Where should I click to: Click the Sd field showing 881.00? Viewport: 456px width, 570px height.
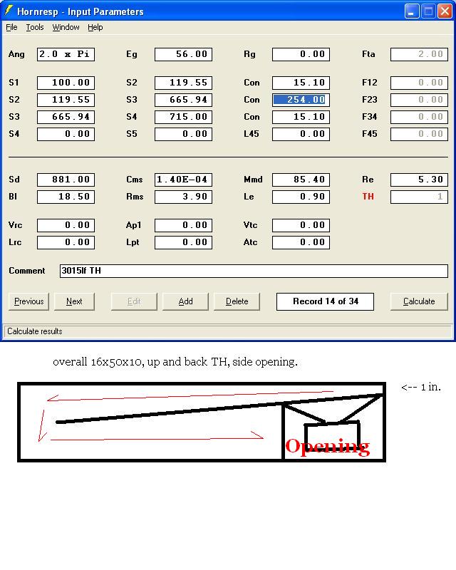66,180
